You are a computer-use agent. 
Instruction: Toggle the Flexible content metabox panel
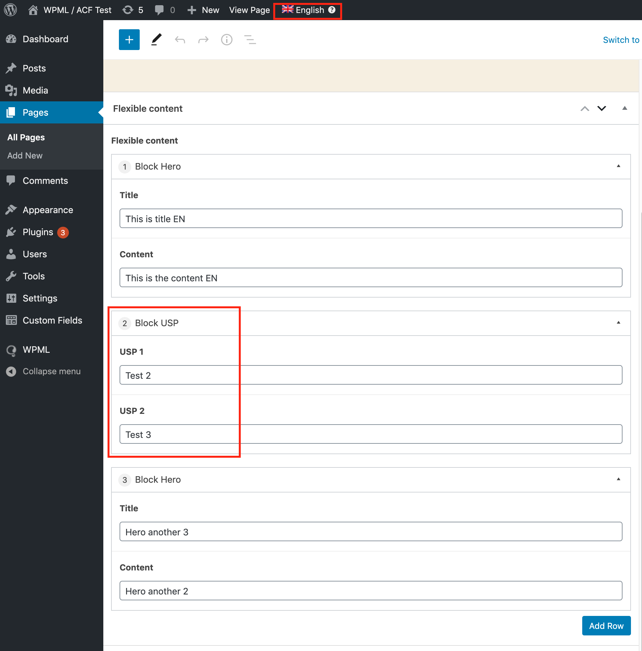[x=624, y=108]
